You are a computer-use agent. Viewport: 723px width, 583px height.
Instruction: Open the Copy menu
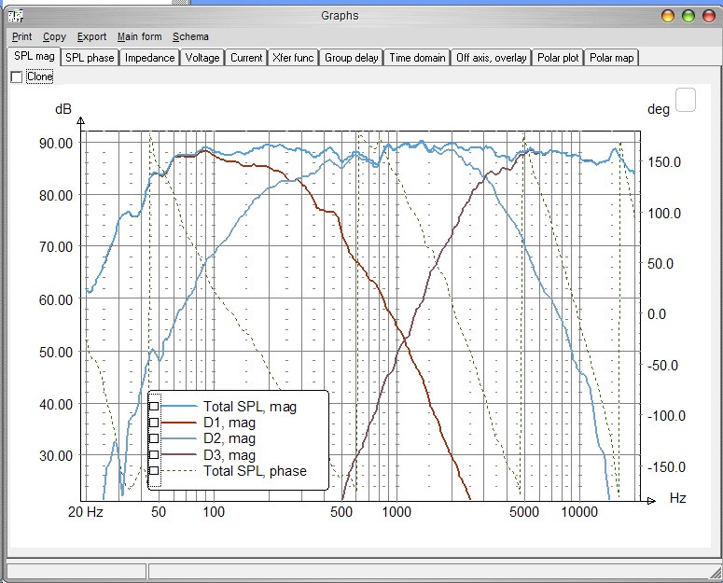point(54,36)
